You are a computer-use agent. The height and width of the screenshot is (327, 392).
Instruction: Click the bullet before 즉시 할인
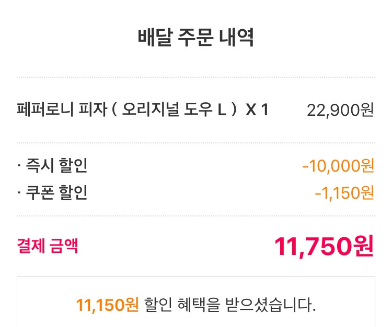(x=19, y=165)
